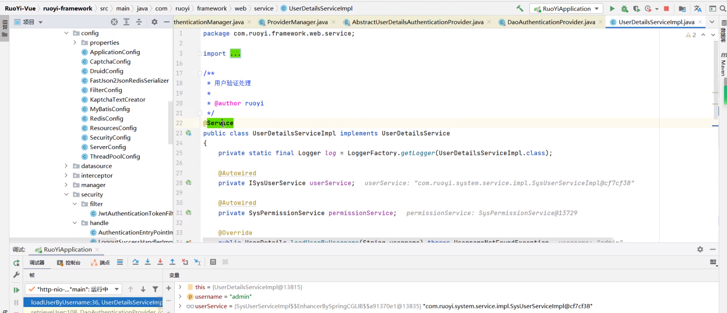This screenshot has height=313, width=727.
Task: Switch to the 端点 endpoints tab
Action: [x=100, y=263]
